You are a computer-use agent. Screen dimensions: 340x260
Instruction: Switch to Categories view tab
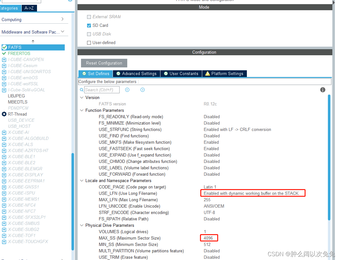pos(10,8)
